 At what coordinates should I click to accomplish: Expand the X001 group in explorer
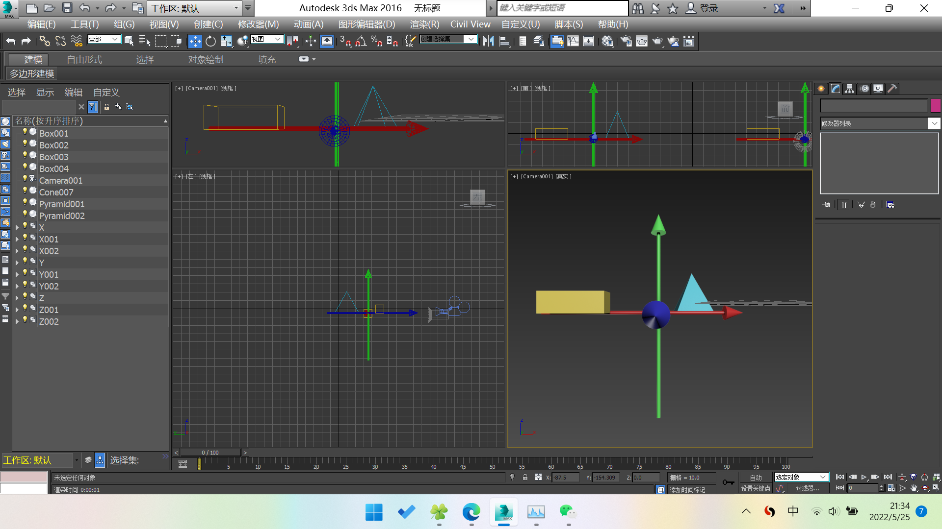[x=17, y=240]
